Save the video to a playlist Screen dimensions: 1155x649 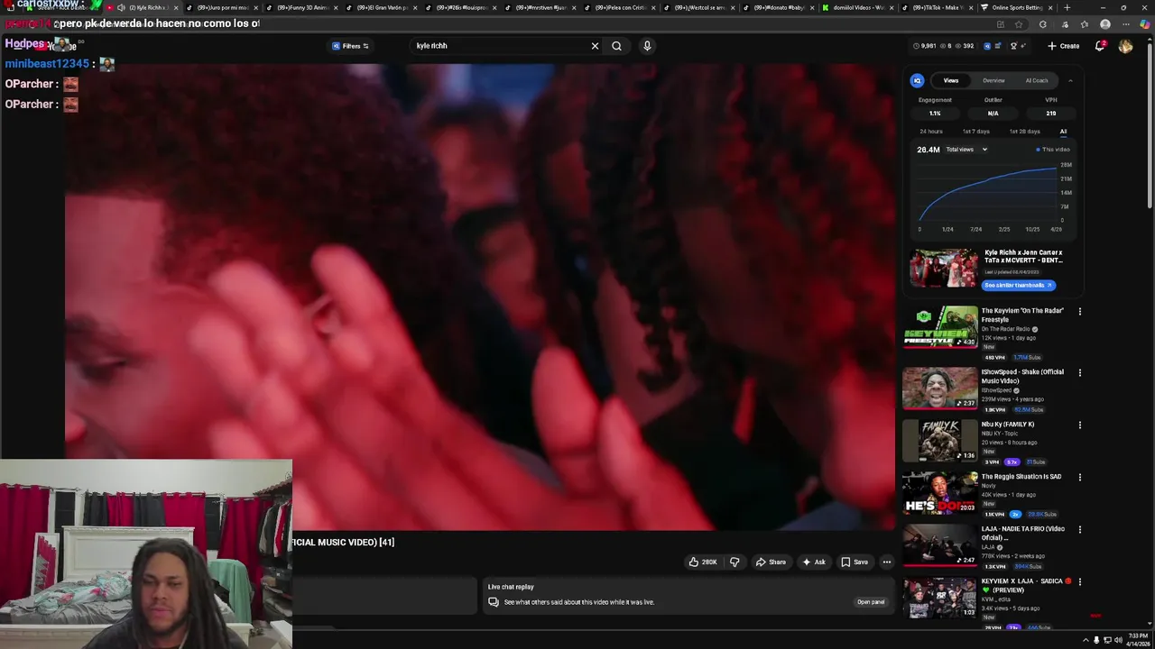tap(855, 562)
